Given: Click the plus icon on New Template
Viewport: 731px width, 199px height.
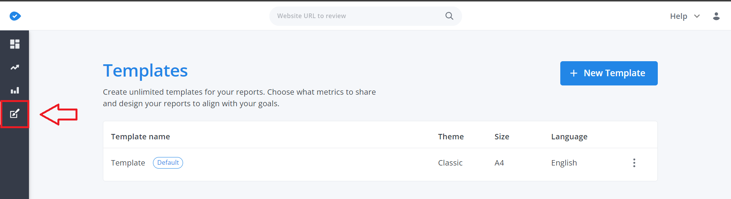Looking at the screenshot, I should pyautogui.click(x=574, y=73).
